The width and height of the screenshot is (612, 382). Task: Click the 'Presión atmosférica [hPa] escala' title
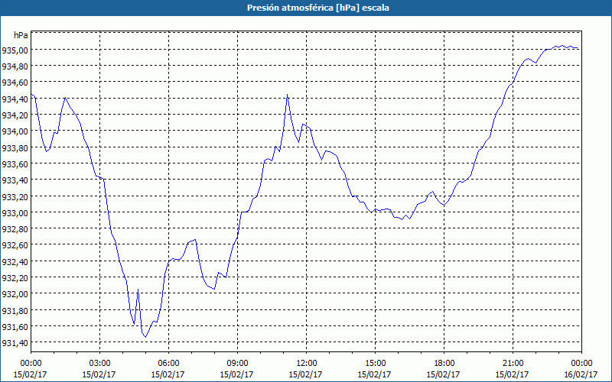tap(317, 8)
